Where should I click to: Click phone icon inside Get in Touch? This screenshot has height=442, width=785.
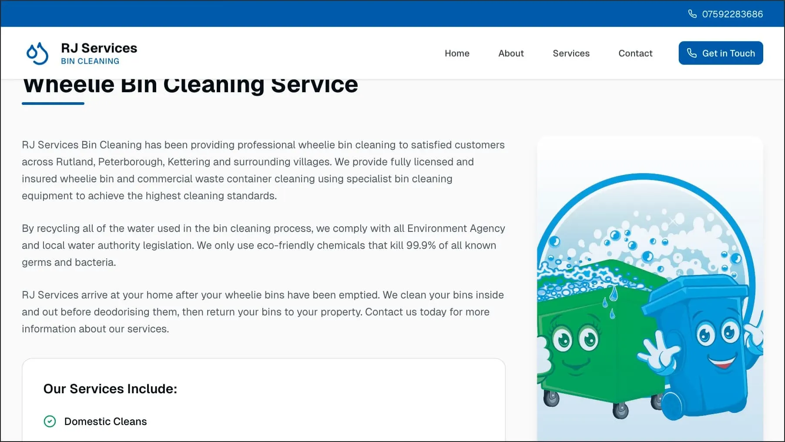tap(691, 53)
